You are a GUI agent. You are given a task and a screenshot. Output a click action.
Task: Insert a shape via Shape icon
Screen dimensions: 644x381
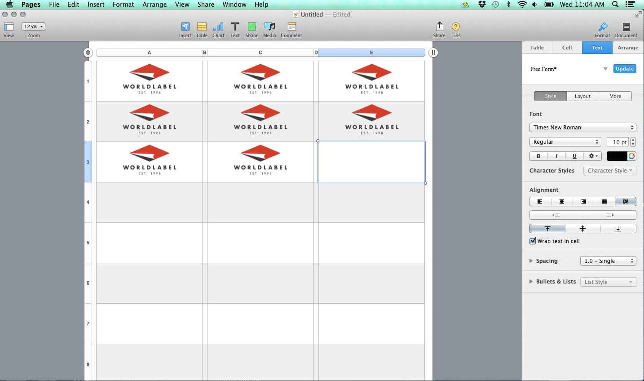coord(252,27)
